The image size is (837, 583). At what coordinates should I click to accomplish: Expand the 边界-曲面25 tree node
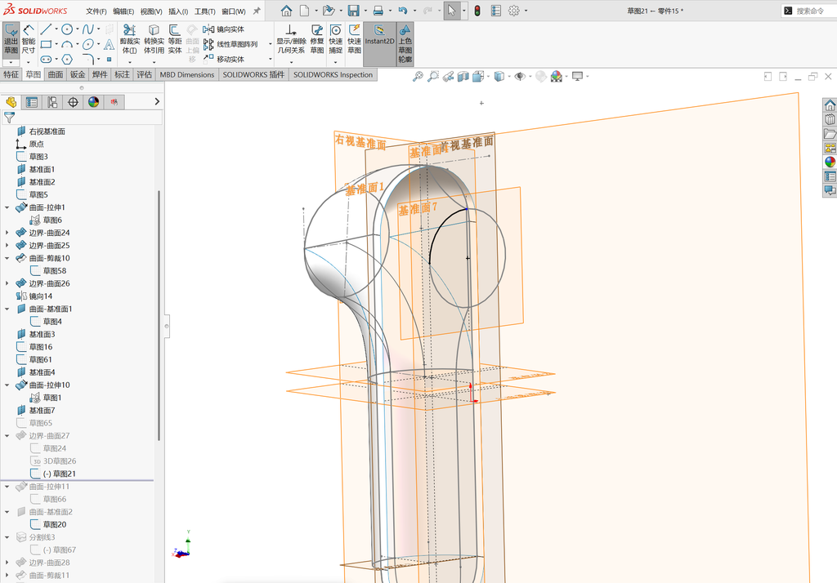tap(7, 245)
